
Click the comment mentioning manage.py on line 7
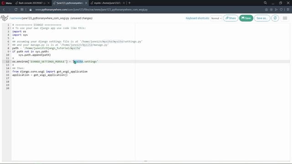click(x=61, y=45)
